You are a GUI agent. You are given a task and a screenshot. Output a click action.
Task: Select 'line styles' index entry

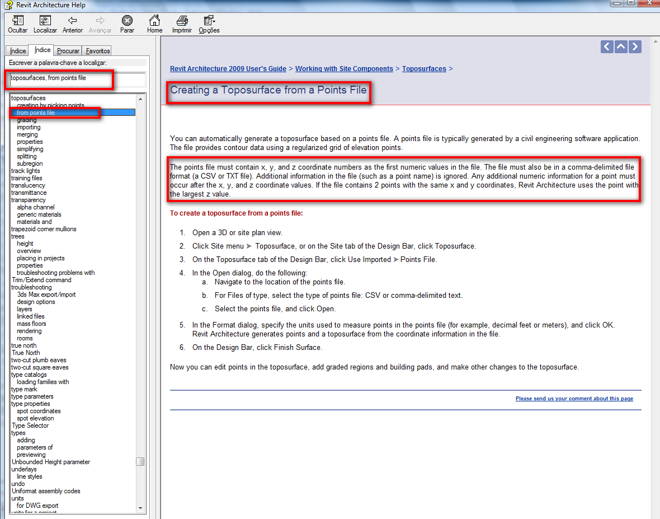pyautogui.click(x=29, y=476)
